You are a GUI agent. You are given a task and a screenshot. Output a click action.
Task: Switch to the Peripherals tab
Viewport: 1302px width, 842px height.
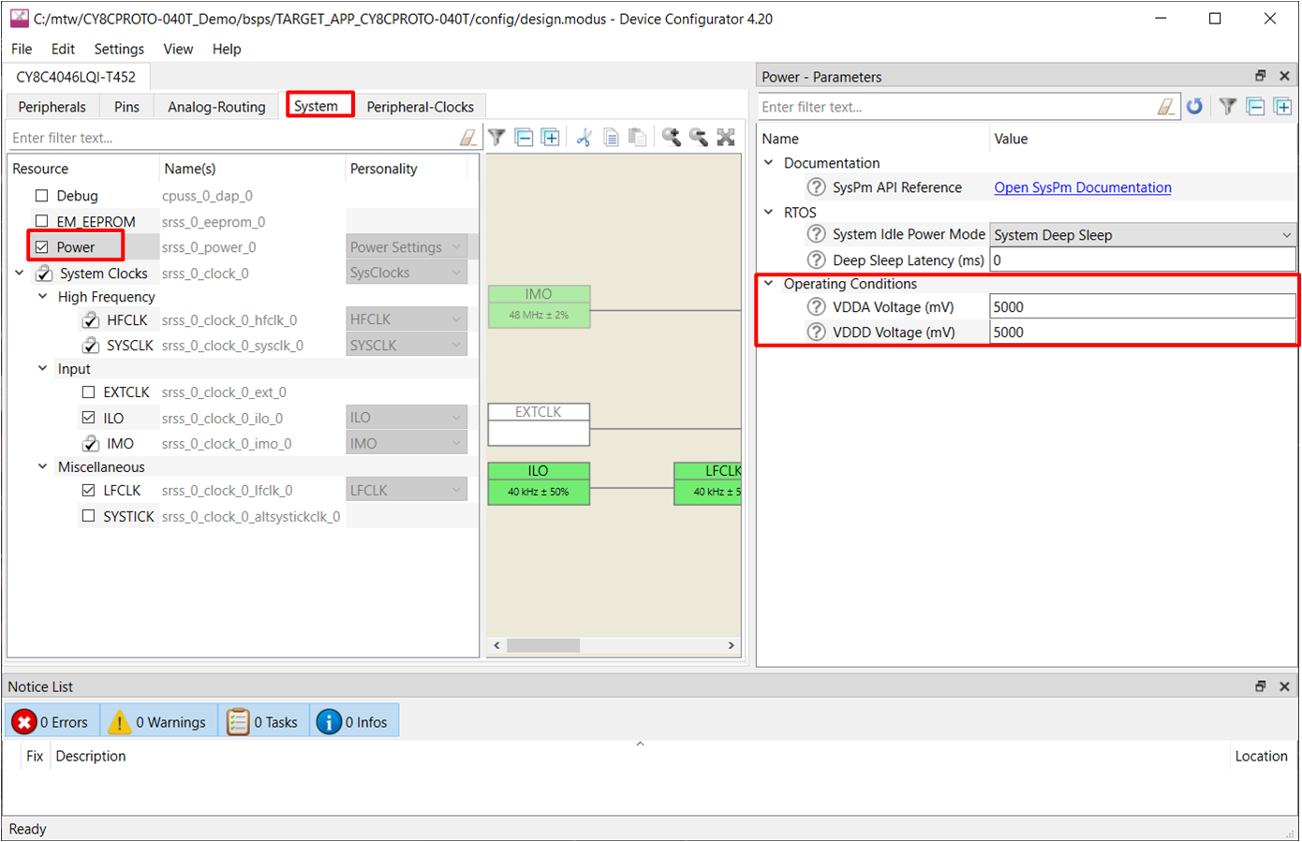tap(52, 107)
